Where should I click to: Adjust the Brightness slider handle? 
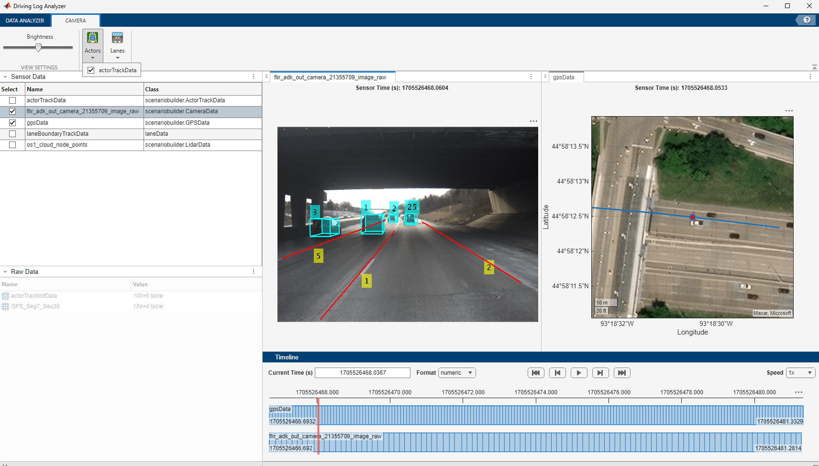coord(38,47)
